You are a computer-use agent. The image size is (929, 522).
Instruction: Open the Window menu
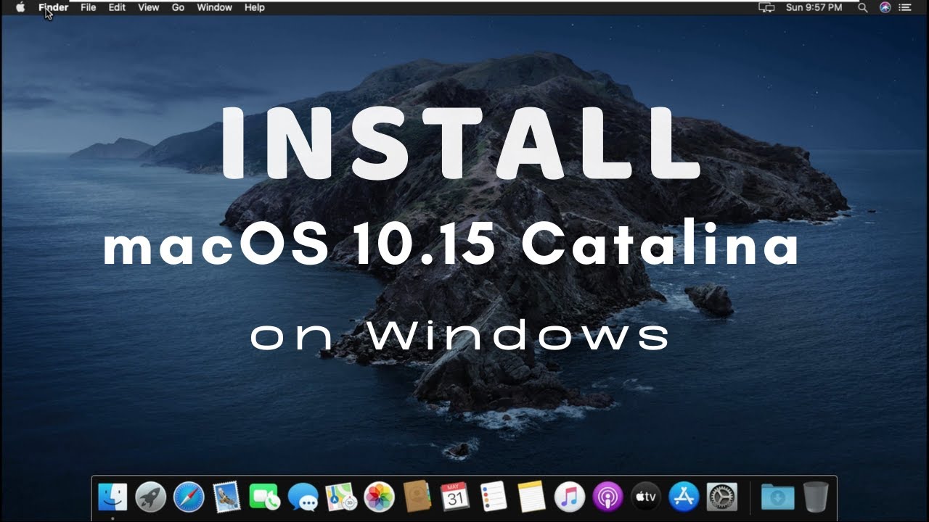click(x=214, y=7)
